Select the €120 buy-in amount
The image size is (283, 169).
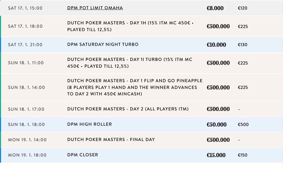pyautogui.click(x=242, y=8)
